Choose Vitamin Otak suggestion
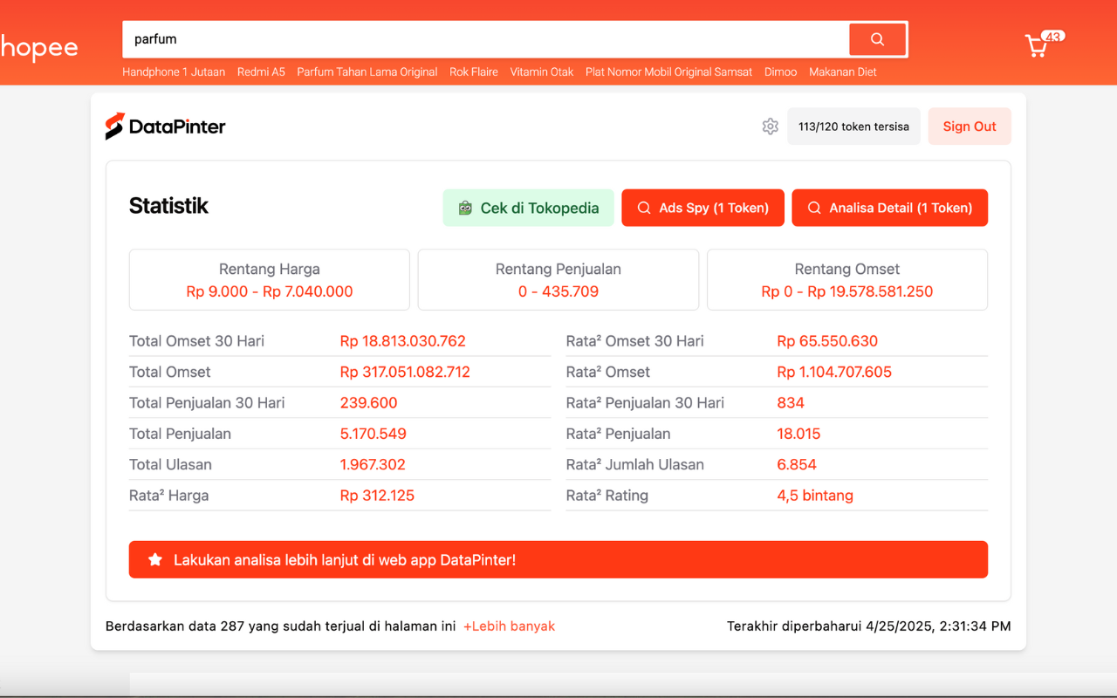Screen dimensions: 1117x698 point(542,72)
